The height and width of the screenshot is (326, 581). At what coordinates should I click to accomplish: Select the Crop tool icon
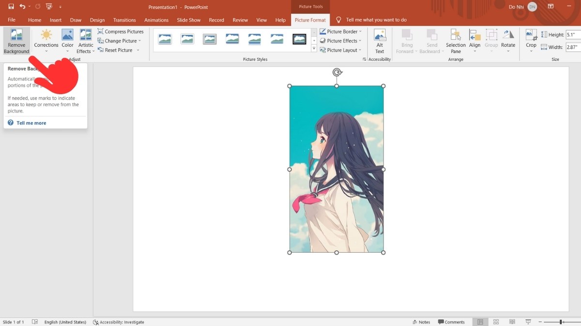click(x=531, y=35)
